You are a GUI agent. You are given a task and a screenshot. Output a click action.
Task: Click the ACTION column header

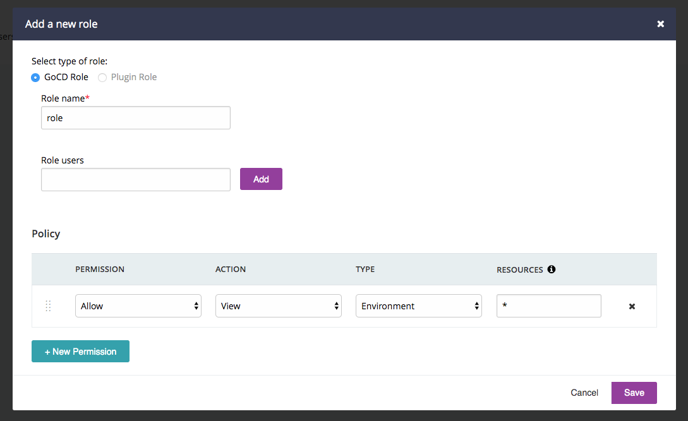[231, 270]
